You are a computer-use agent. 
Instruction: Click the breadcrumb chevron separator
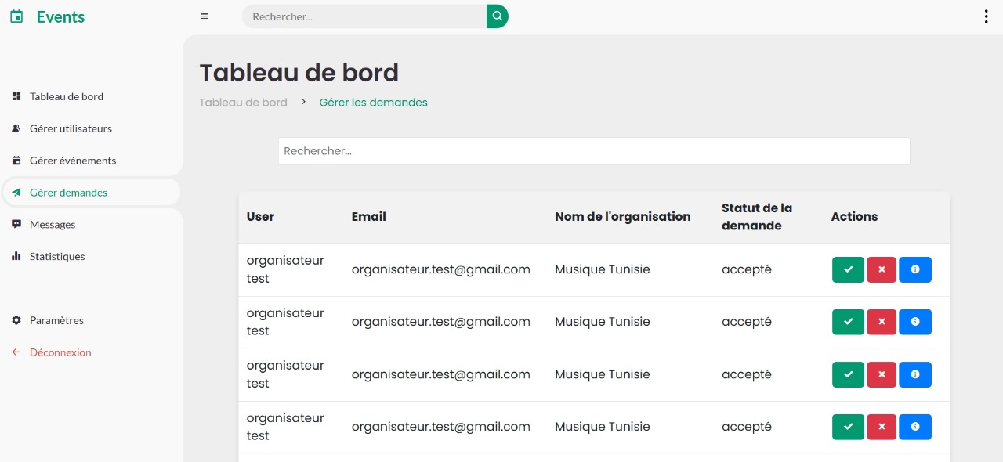click(303, 102)
